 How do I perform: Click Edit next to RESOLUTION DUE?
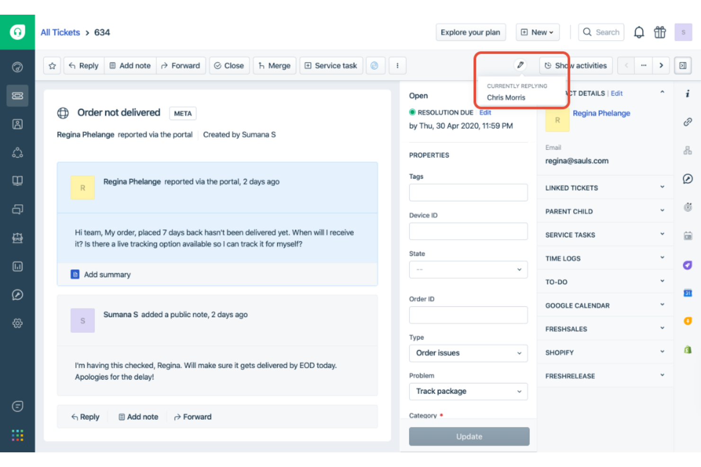coord(485,112)
